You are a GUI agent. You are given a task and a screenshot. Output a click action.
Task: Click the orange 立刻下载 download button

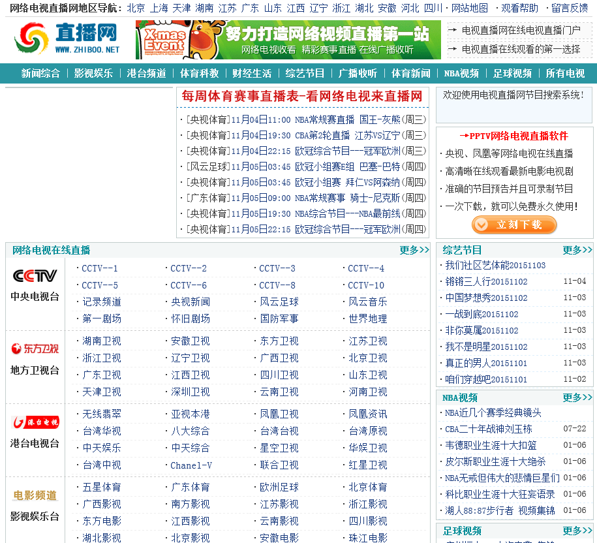514,225
